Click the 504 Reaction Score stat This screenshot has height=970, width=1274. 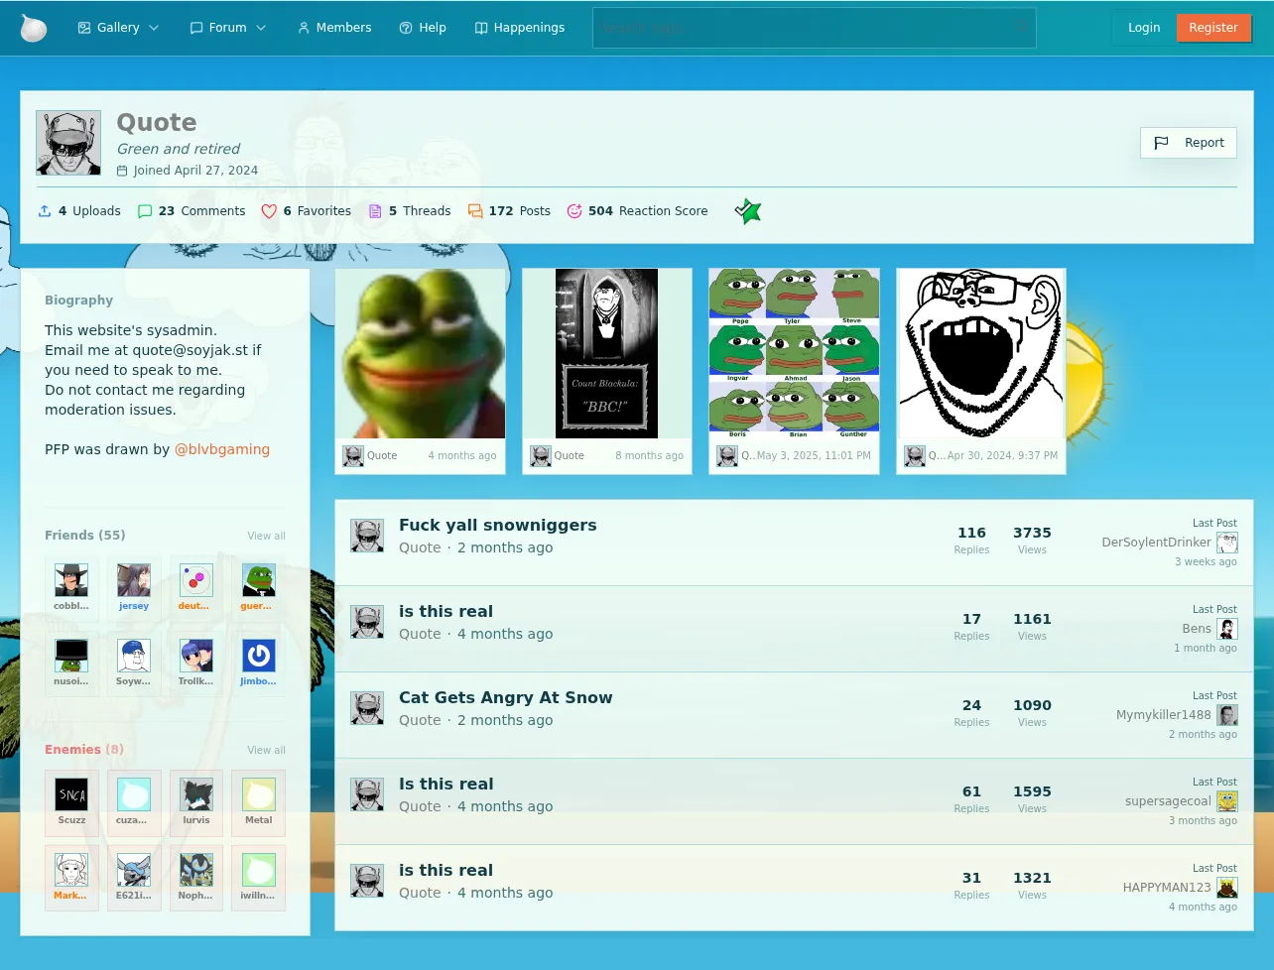pos(637,211)
